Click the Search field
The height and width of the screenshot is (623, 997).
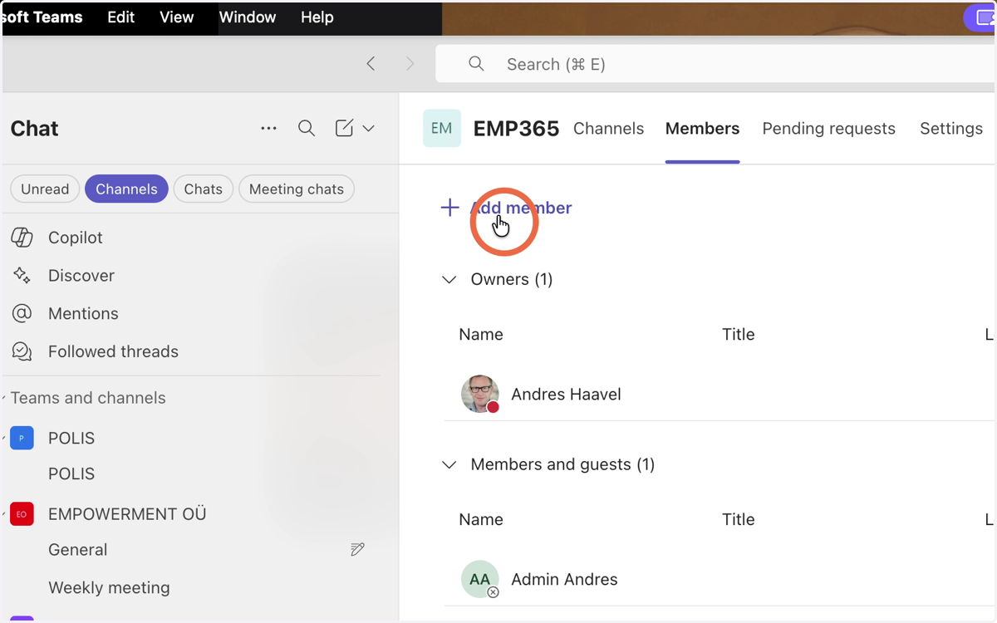[715, 64]
